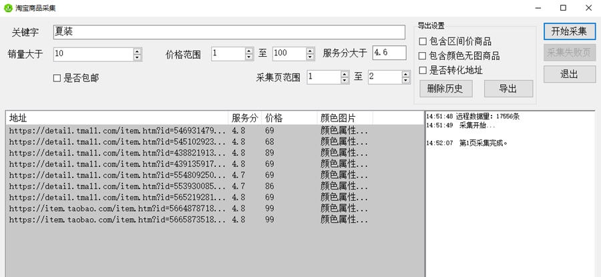Select row with tmall id=545102923

pos(214,142)
